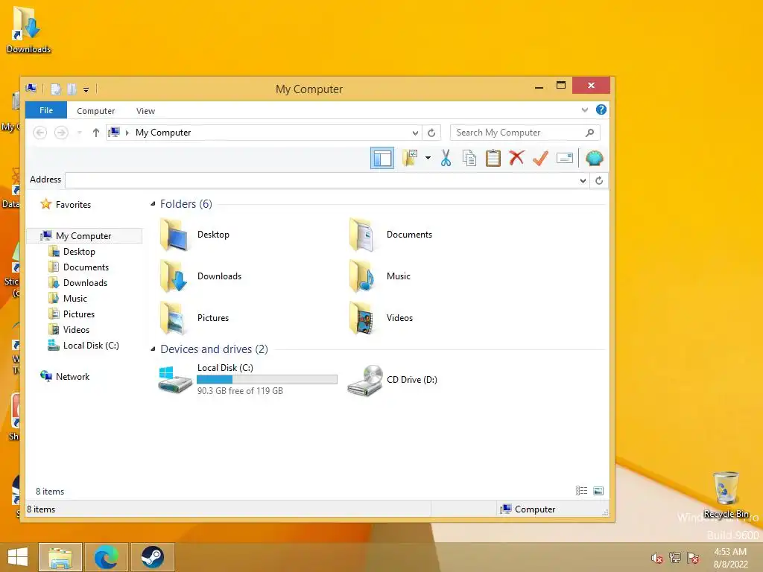Collapse the Devices and drives (2) group
Viewport: 763px width, 572px height.
[153, 349]
